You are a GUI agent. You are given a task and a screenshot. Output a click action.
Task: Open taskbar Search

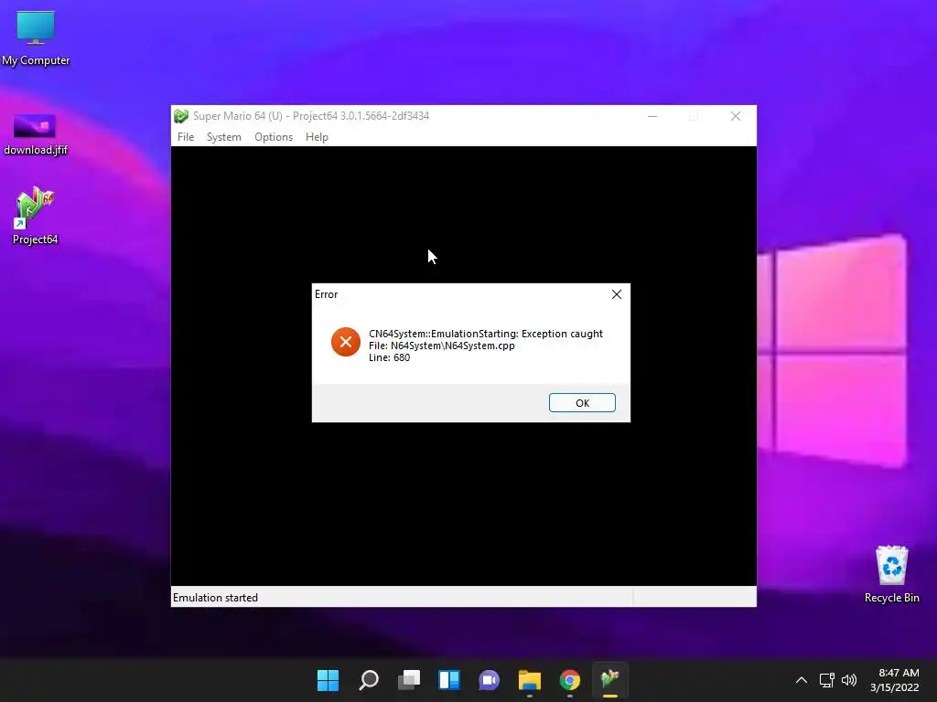click(x=368, y=680)
